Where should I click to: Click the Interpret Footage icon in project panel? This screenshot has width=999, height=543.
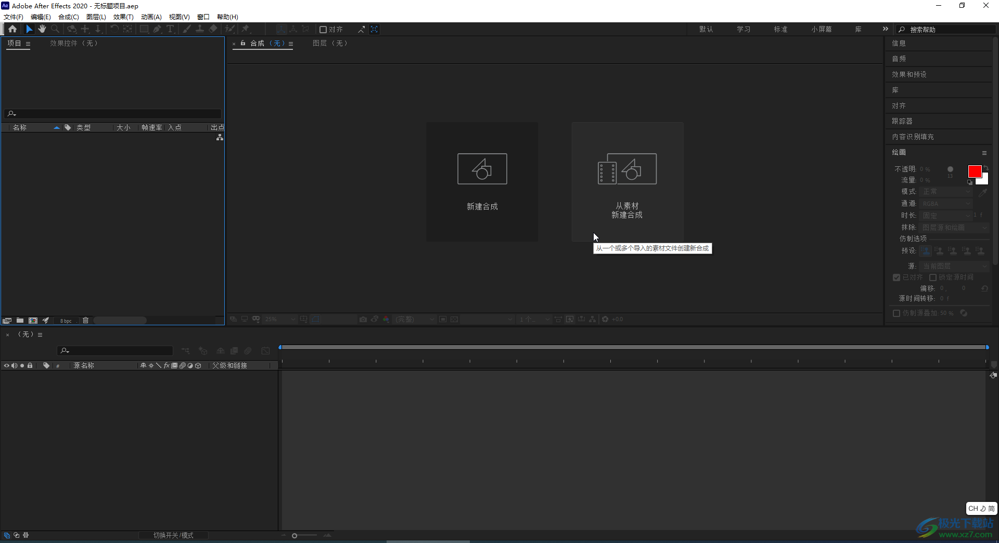click(x=7, y=321)
